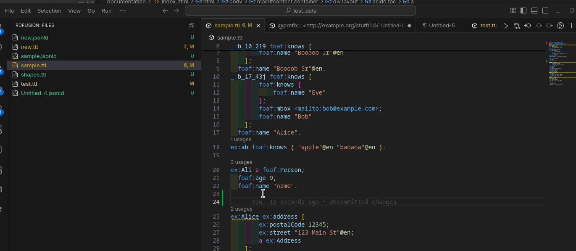This screenshot has height=251, width=576.
Task: Open shapes.ttl in the file list
Action: (34, 75)
